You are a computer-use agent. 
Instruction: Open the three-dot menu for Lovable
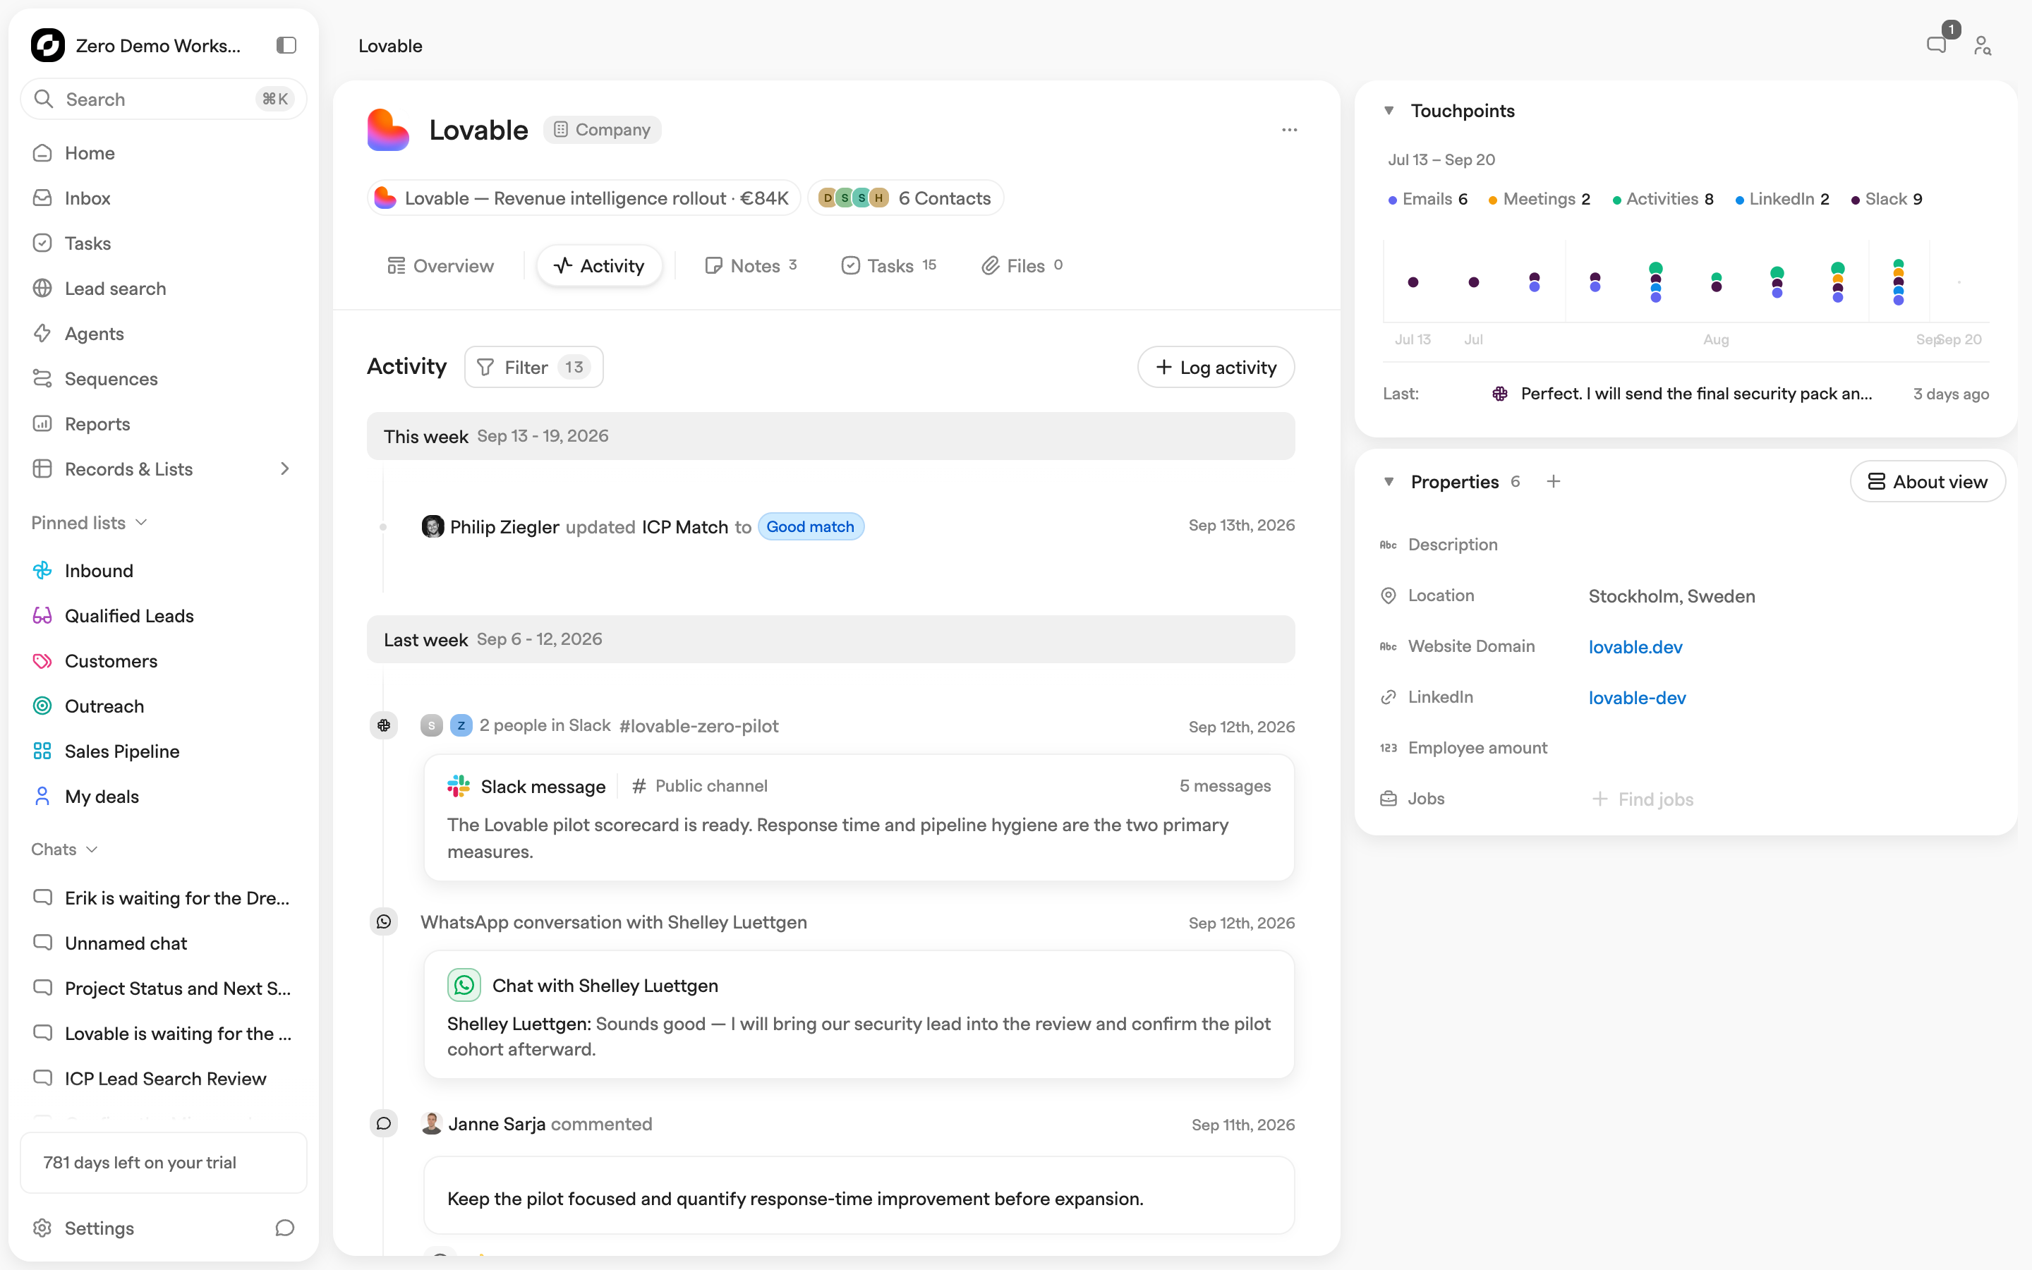(1289, 131)
